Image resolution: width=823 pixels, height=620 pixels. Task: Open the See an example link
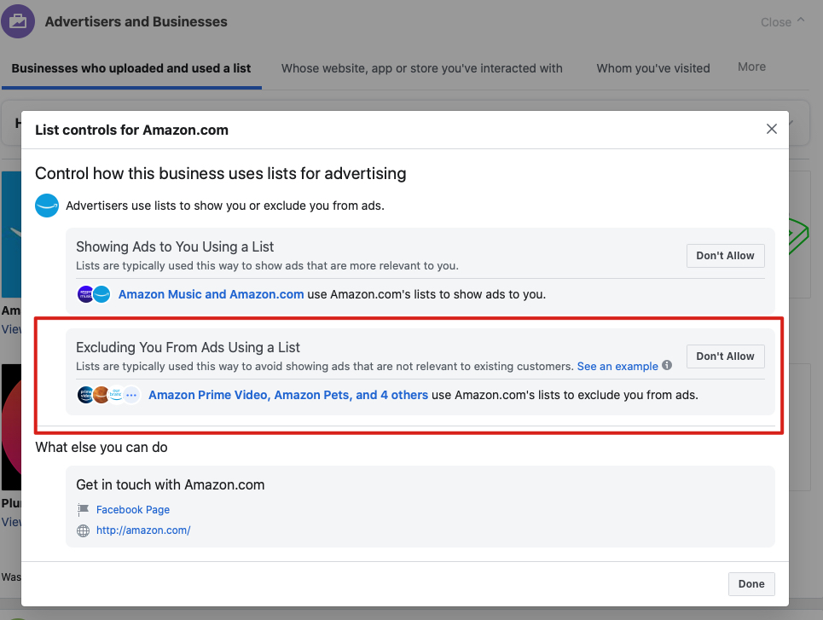pos(617,366)
